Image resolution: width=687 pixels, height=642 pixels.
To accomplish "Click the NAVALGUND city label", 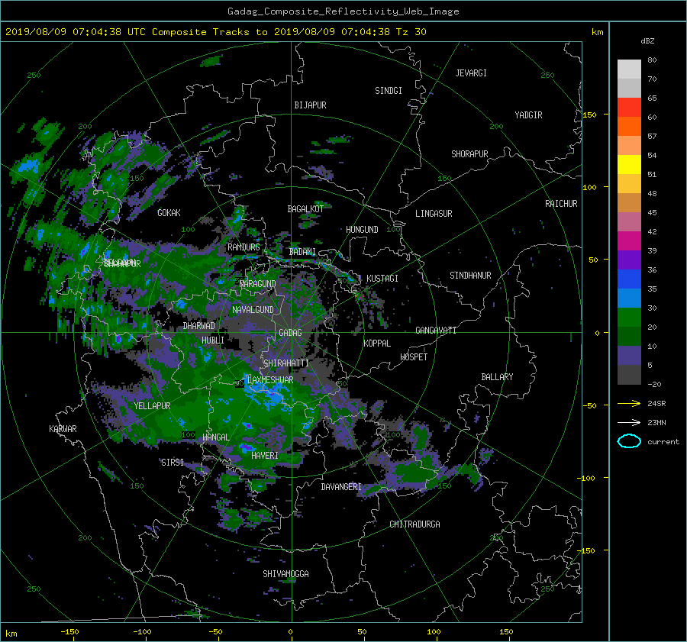I will (253, 310).
